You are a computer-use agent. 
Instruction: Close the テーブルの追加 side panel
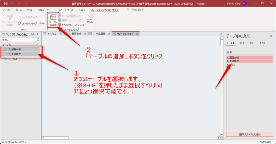tap(271, 36)
